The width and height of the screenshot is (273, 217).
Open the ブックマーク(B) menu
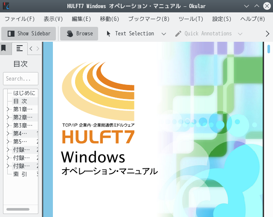[149, 19]
